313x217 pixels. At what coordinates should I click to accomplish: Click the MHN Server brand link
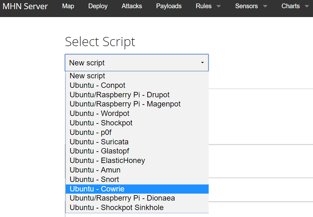tap(25, 6)
